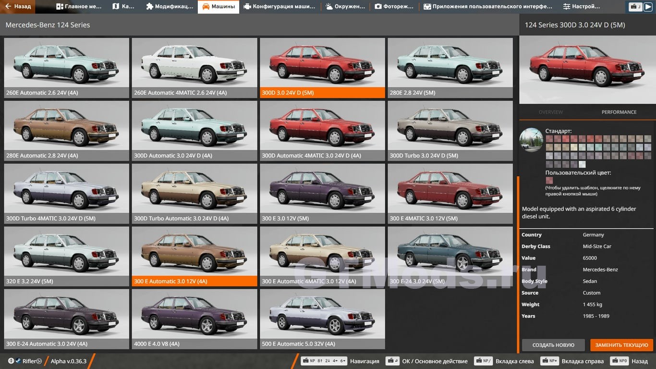Click the Steam icon next to Rifler
This screenshot has height=369, width=656.
pyautogui.click(x=18, y=361)
